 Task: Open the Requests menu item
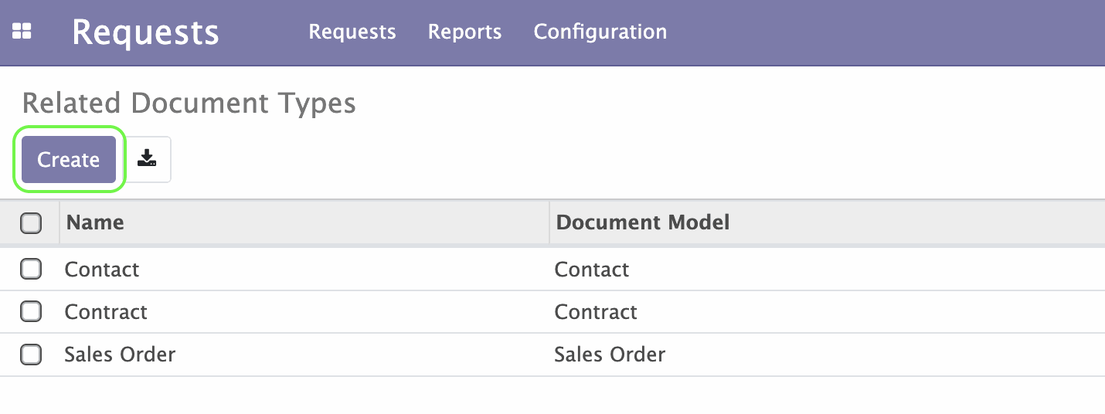coord(352,32)
